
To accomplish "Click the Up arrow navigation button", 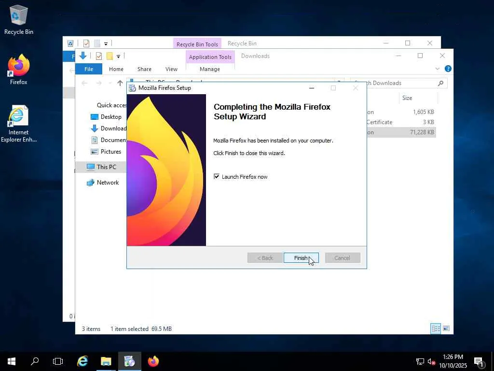I will coord(120,83).
